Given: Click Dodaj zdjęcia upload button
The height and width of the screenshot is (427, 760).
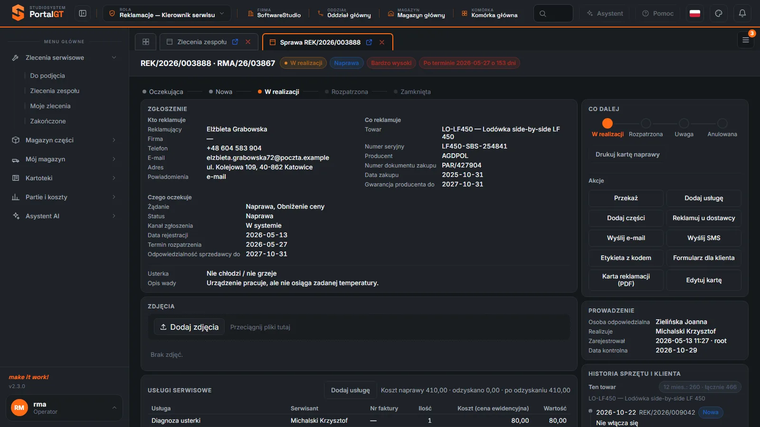Looking at the screenshot, I should click(x=189, y=327).
